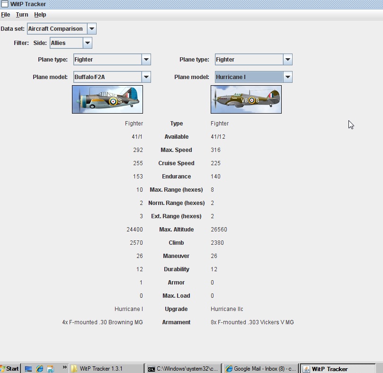Click the Hurricane aircraft picture
The image size is (383, 373).
(246, 99)
